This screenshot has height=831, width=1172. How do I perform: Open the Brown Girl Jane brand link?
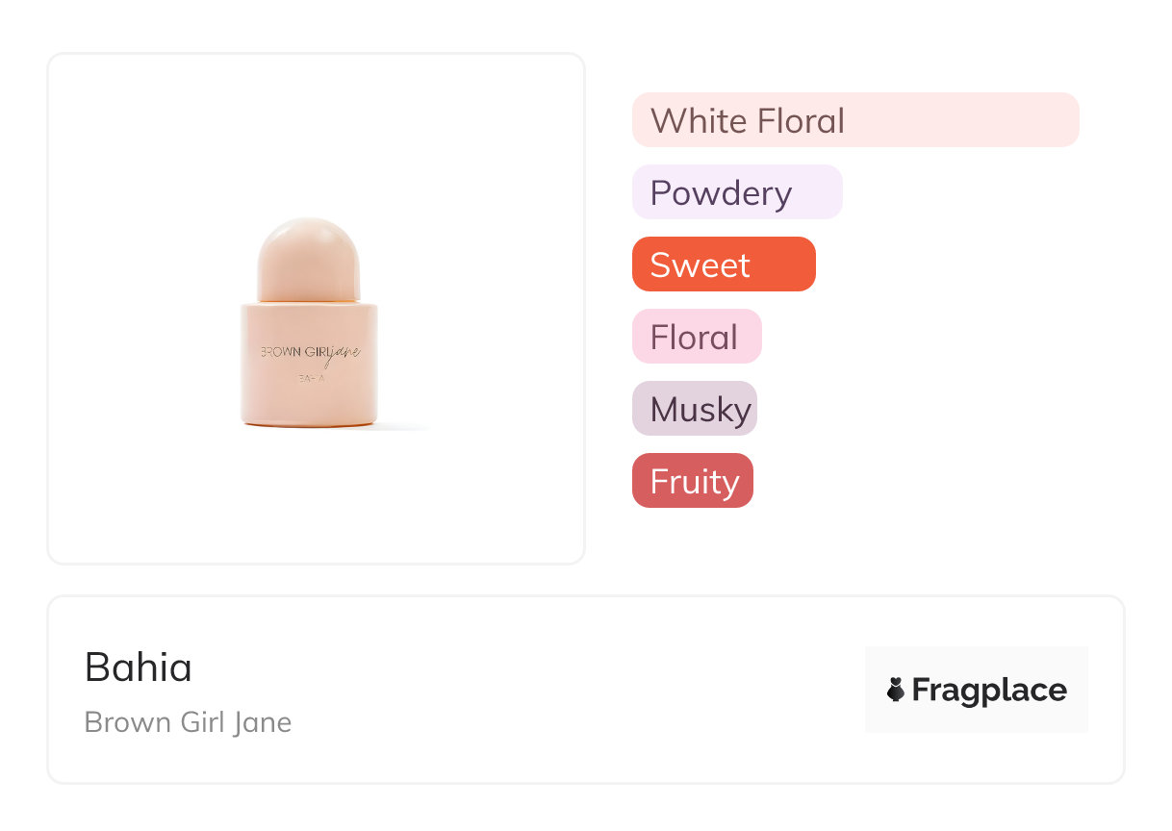pyautogui.click(x=188, y=722)
